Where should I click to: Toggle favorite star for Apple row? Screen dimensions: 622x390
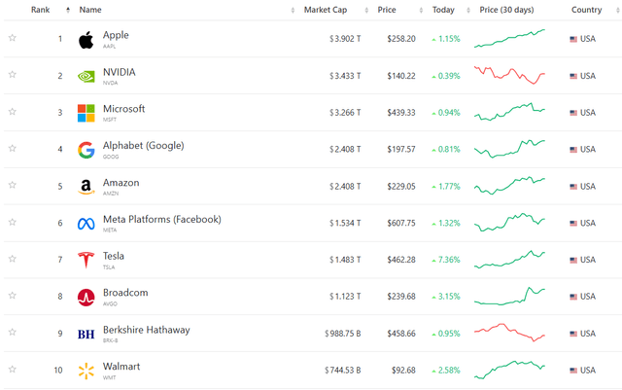tap(13, 38)
